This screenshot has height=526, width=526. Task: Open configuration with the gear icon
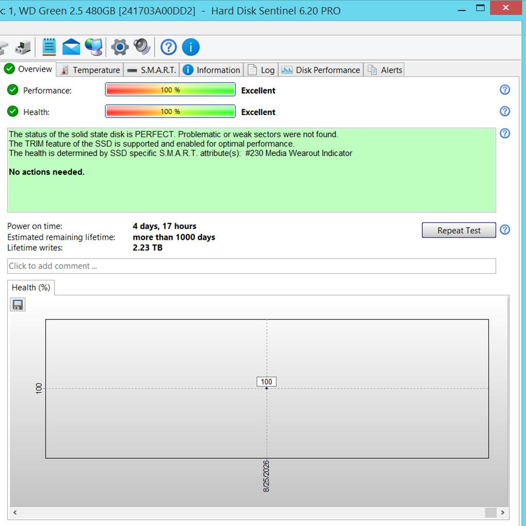[120, 47]
